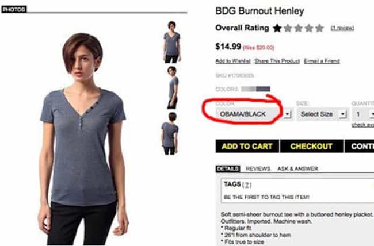Screen dimensions: 374x246
Task: Click the Checkout button
Action: pos(311,146)
